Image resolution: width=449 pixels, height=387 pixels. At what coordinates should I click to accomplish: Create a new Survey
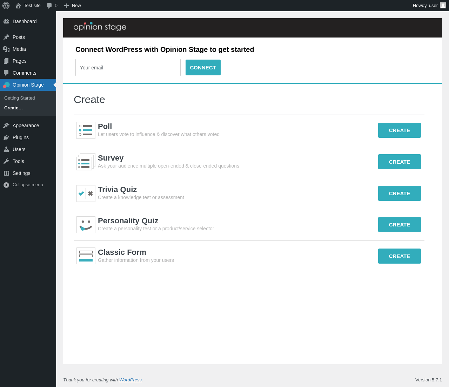(400, 162)
